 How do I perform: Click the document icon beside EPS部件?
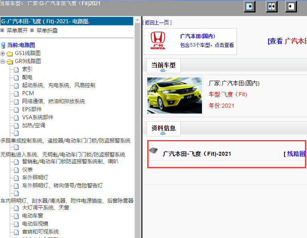point(16,110)
